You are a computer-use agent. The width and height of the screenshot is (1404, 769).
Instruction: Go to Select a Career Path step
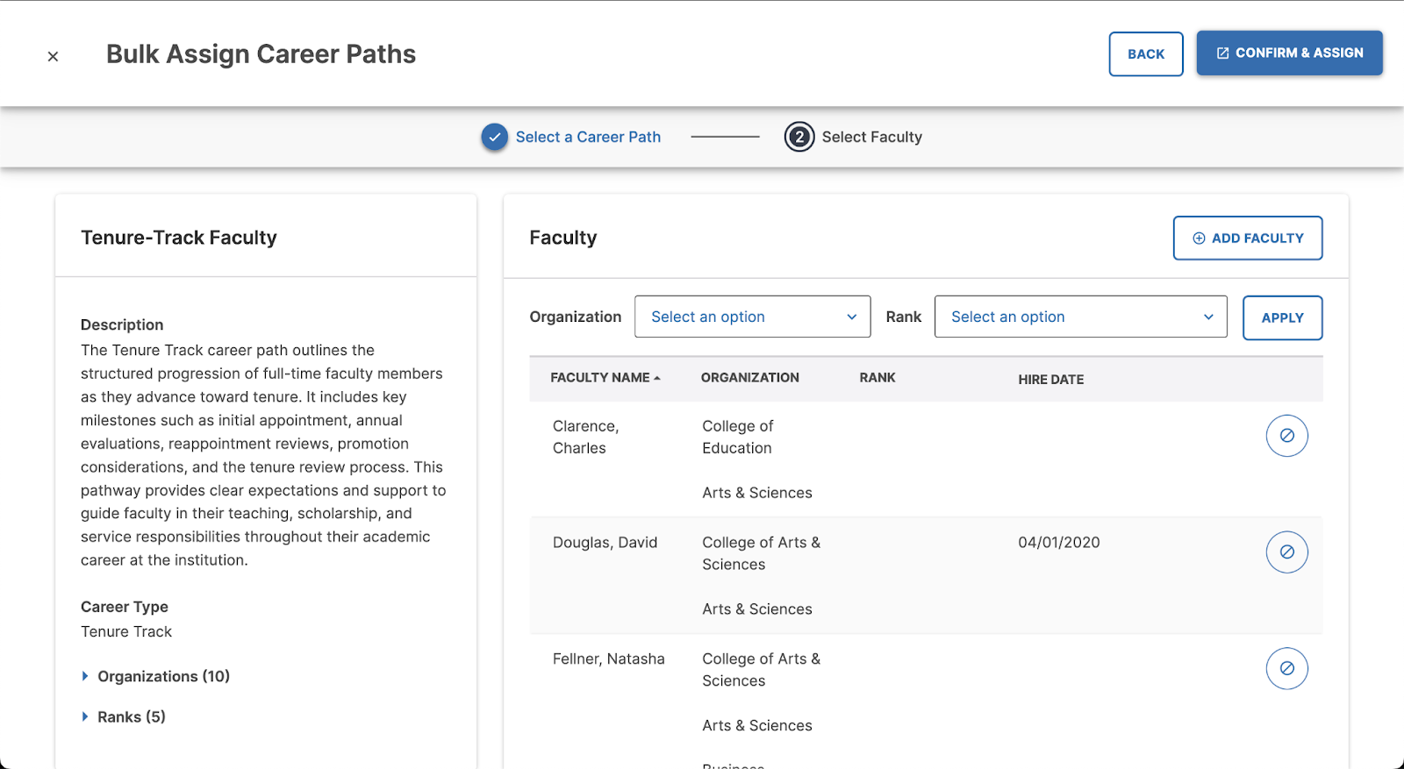[588, 137]
